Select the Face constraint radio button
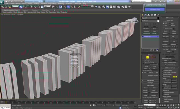This screenshot has width=180, height=109. tap(163, 26)
